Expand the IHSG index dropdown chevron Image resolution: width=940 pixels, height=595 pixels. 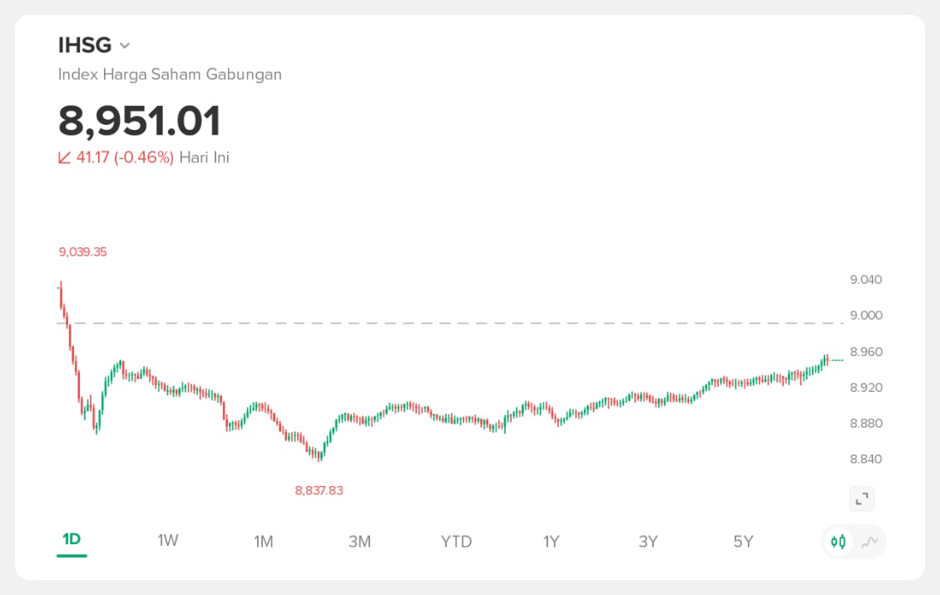pos(125,46)
